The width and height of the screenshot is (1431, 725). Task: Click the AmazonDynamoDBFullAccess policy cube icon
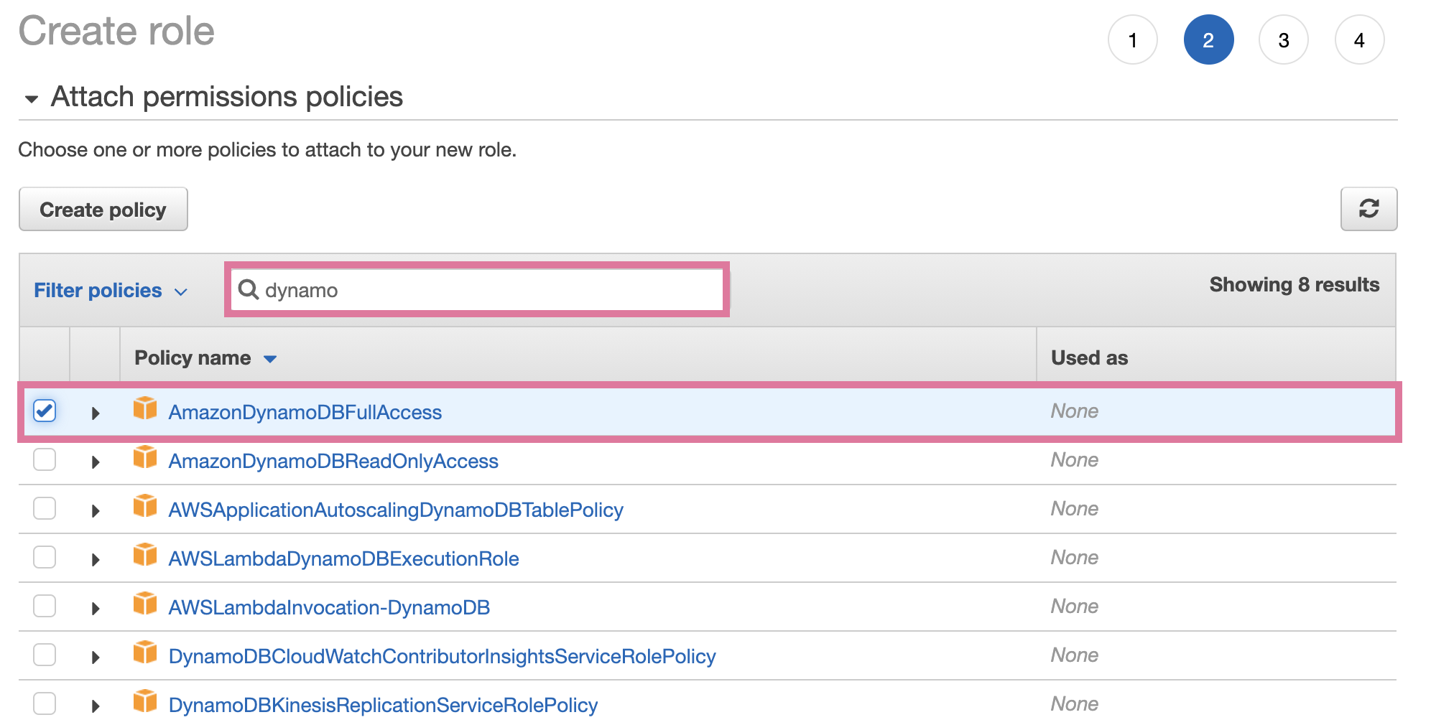pyautogui.click(x=145, y=408)
